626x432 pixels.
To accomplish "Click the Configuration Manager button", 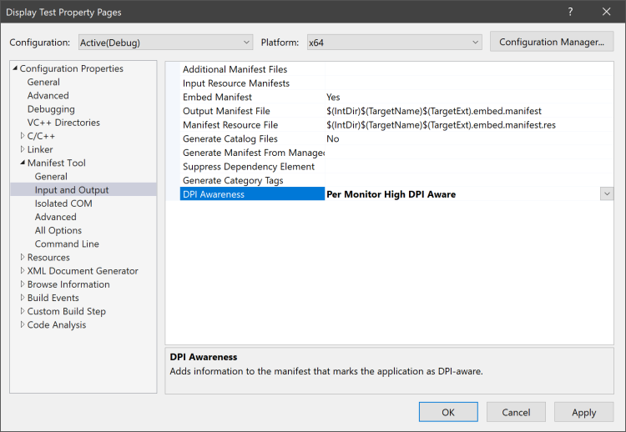I will click(552, 42).
